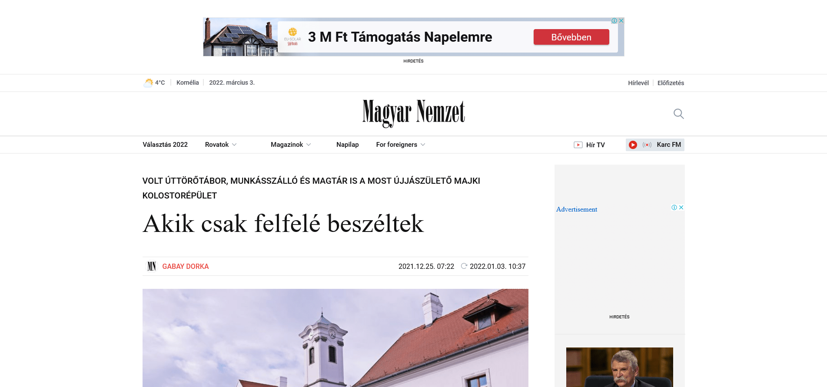Screen dimensions: 827x387
Task: Open the top banner ad info icon
Action: [x=614, y=21]
